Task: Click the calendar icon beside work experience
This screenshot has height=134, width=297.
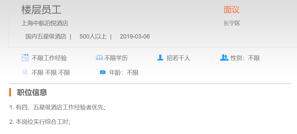Action: 25,58
